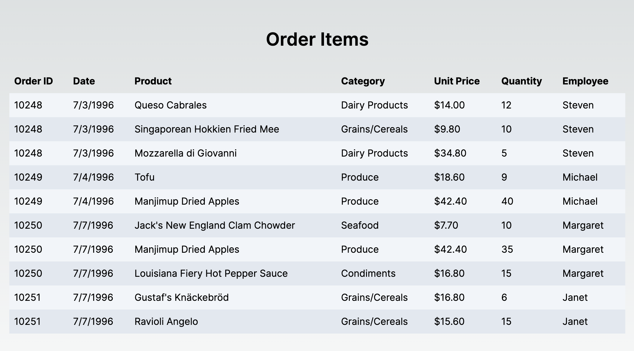Image resolution: width=634 pixels, height=351 pixels.
Task: Click the Product column header
Action: 153,81
